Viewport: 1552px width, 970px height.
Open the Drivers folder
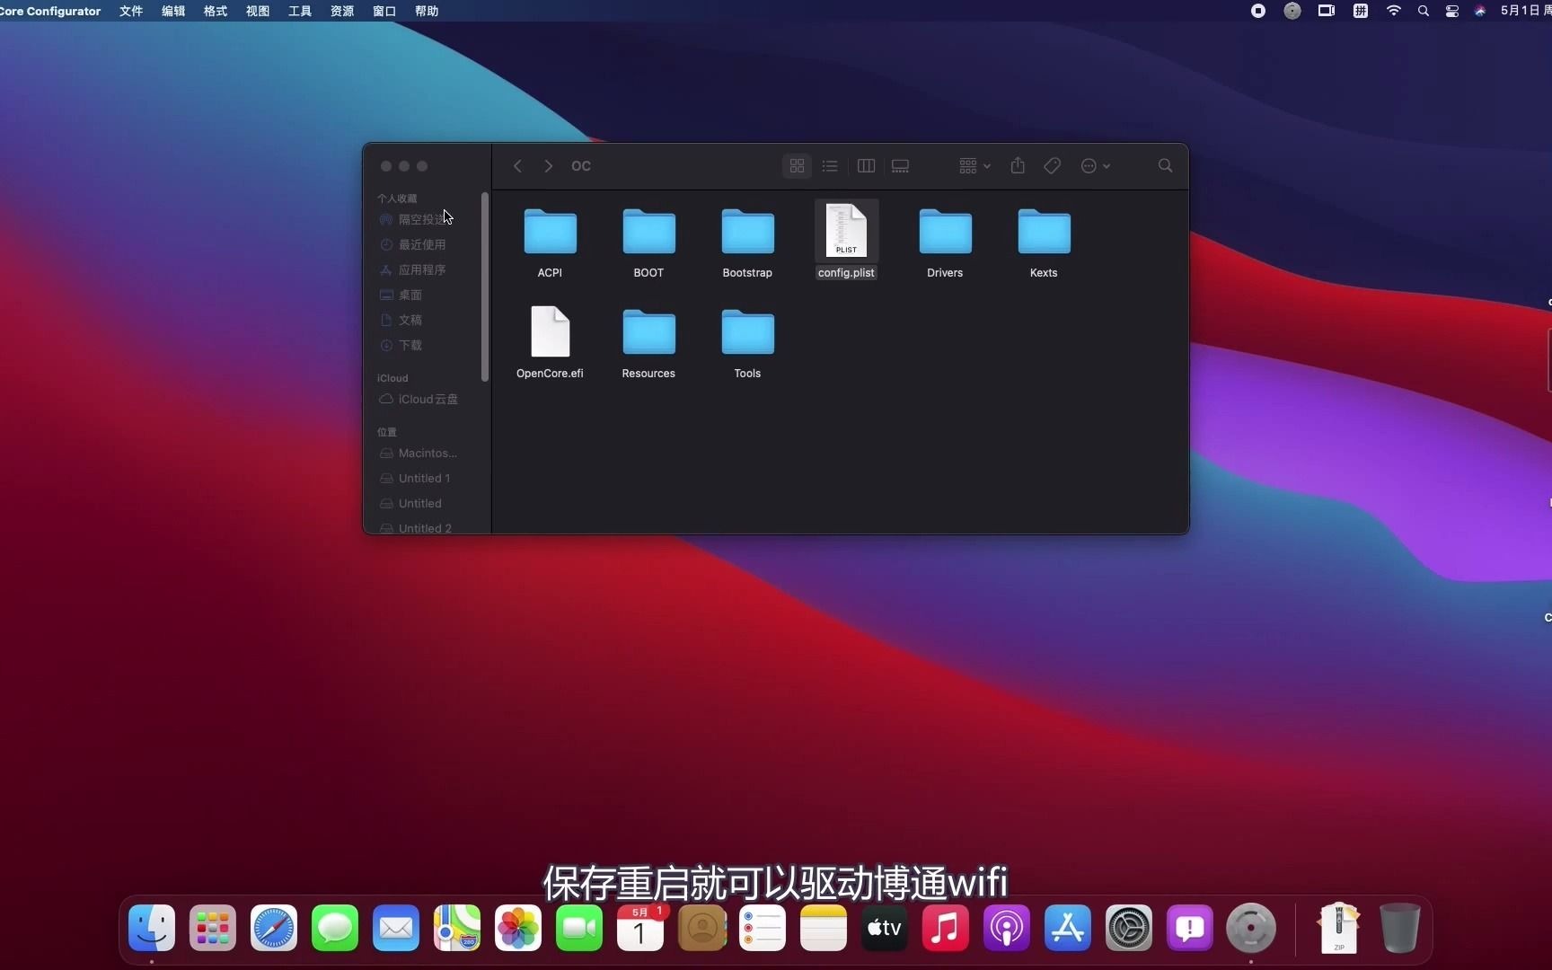tap(943, 232)
